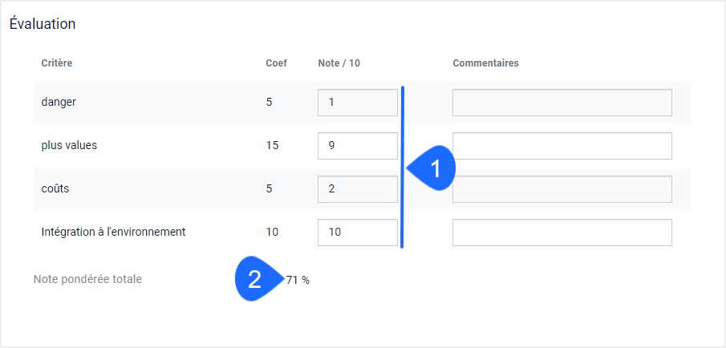Open the plus values comments box
The image size is (726, 348).
click(x=562, y=146)
